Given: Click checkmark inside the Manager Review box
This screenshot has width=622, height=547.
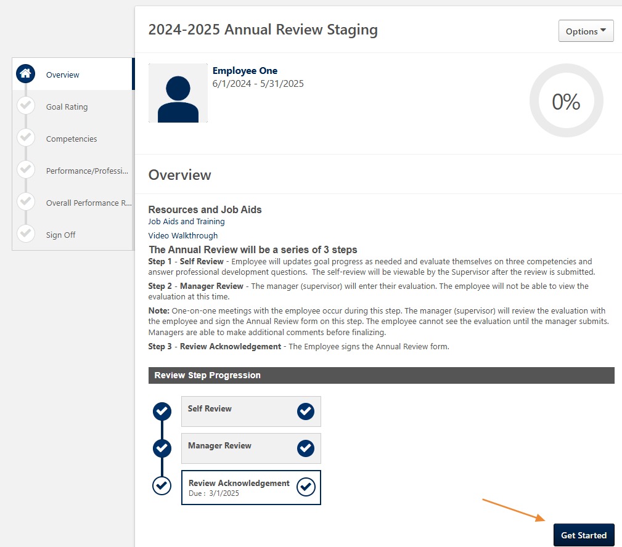Looking at the screenshot, I should (x=305, y=448).
